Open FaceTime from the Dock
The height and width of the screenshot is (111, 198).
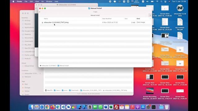[x=95, y=107]
